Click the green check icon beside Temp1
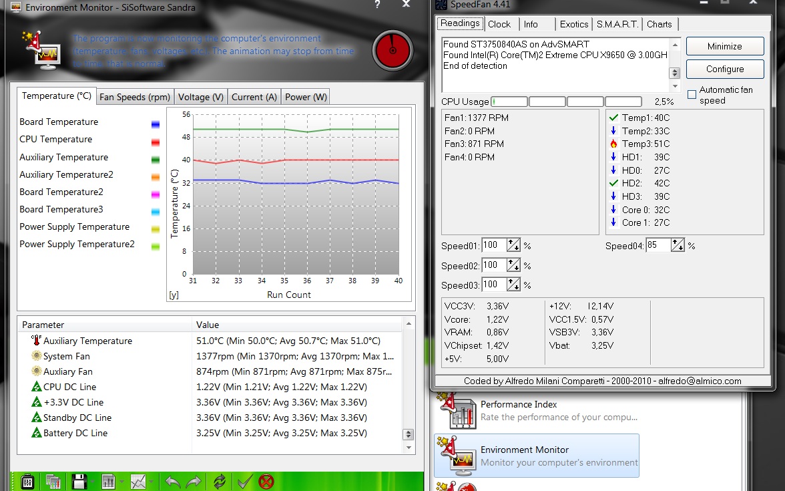Viewport: 785px width, 491px height. [x=613, y=118]
